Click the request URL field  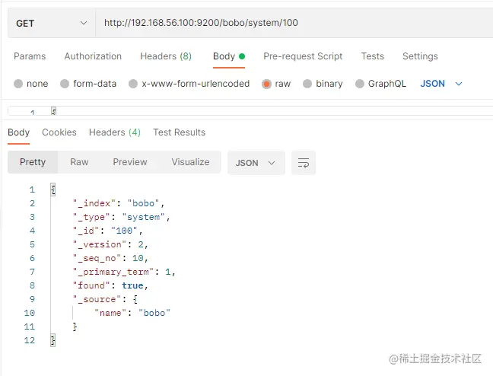pyautogui.click(x=294, y=23)
